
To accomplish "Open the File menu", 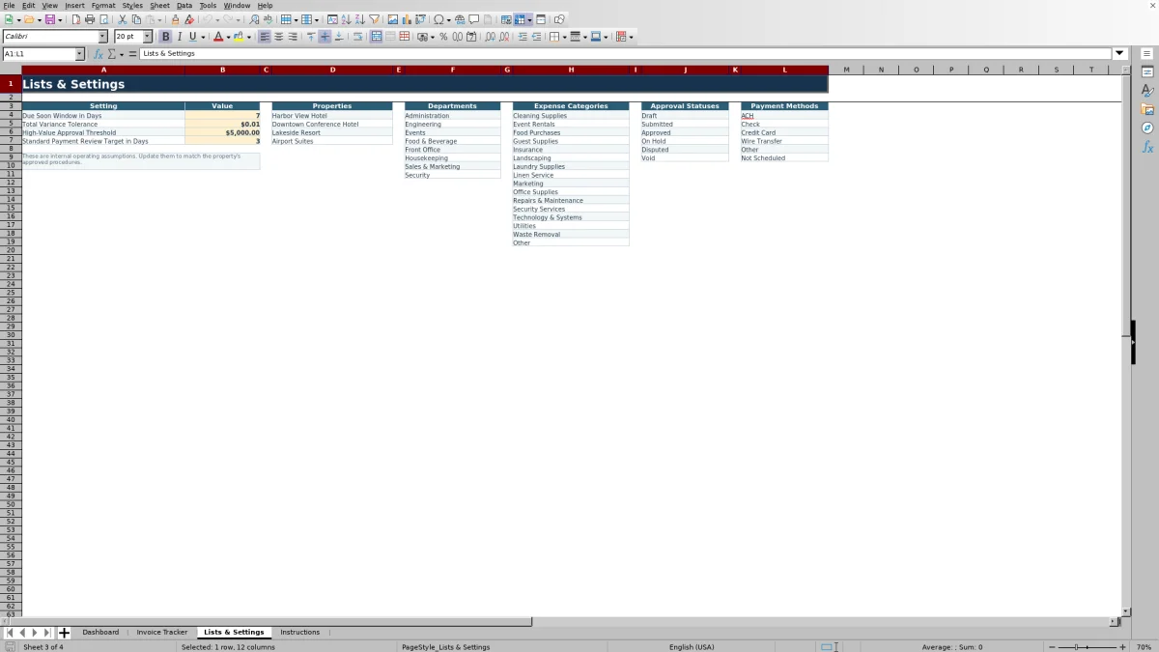I will [9, 5].
